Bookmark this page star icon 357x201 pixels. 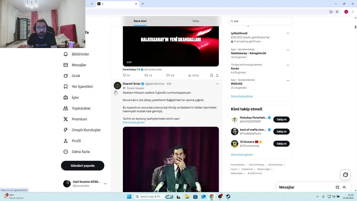point(337,12)
